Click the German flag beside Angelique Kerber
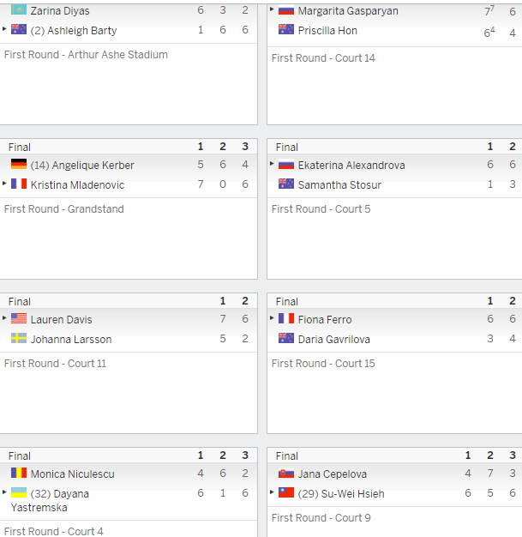This screenshot has height=537, width=522. click(x=19, y=164)
